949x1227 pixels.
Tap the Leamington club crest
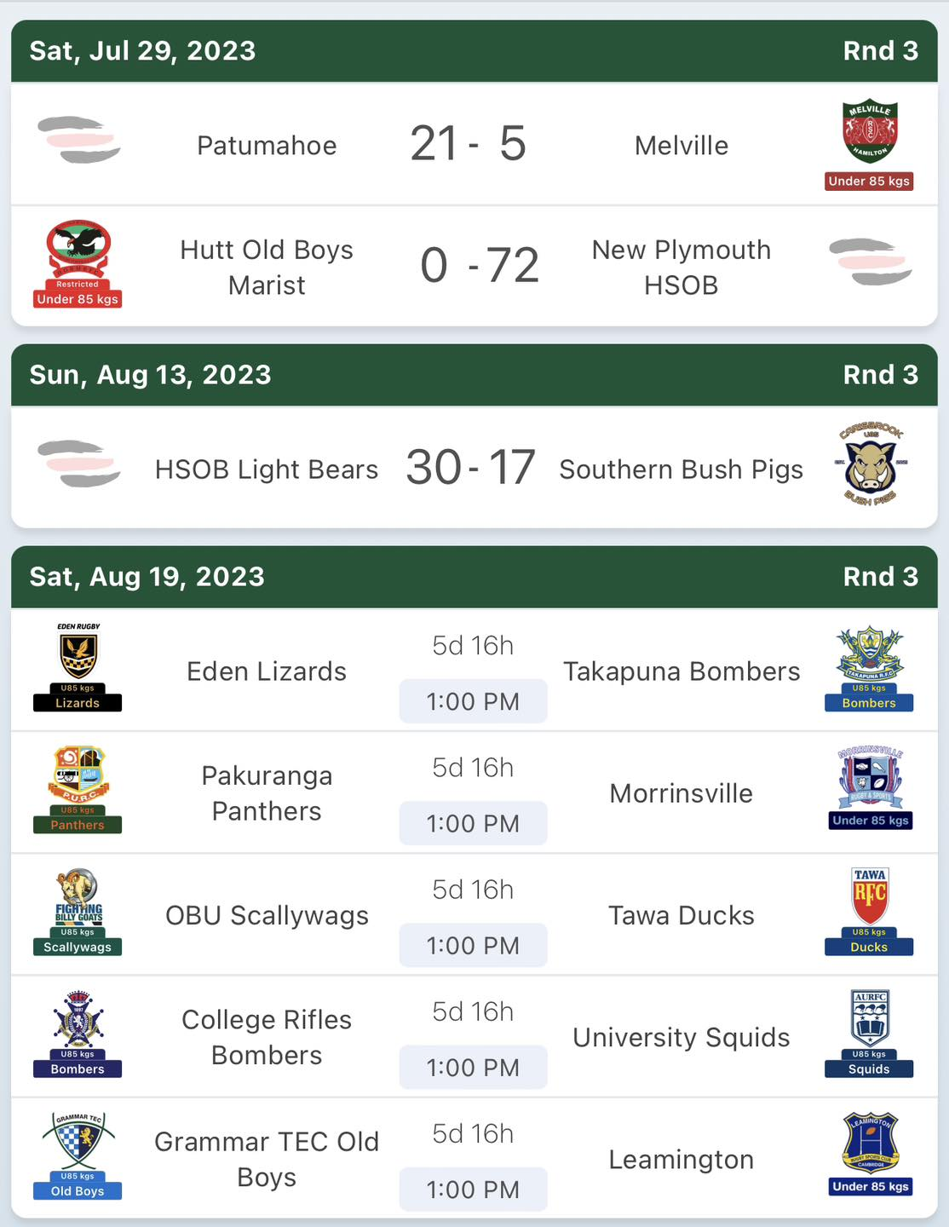click(x=870, y=1154)
